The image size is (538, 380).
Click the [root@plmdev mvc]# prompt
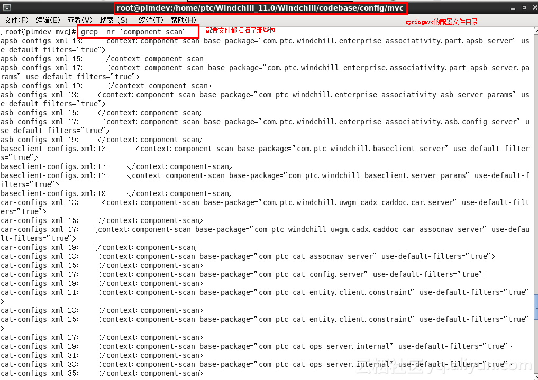(x=38, y=32)
